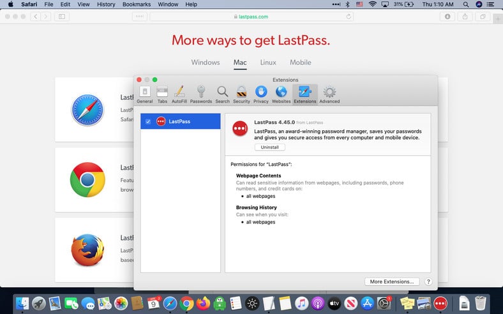Open System Preferences from the Dock

pos(384,303)
